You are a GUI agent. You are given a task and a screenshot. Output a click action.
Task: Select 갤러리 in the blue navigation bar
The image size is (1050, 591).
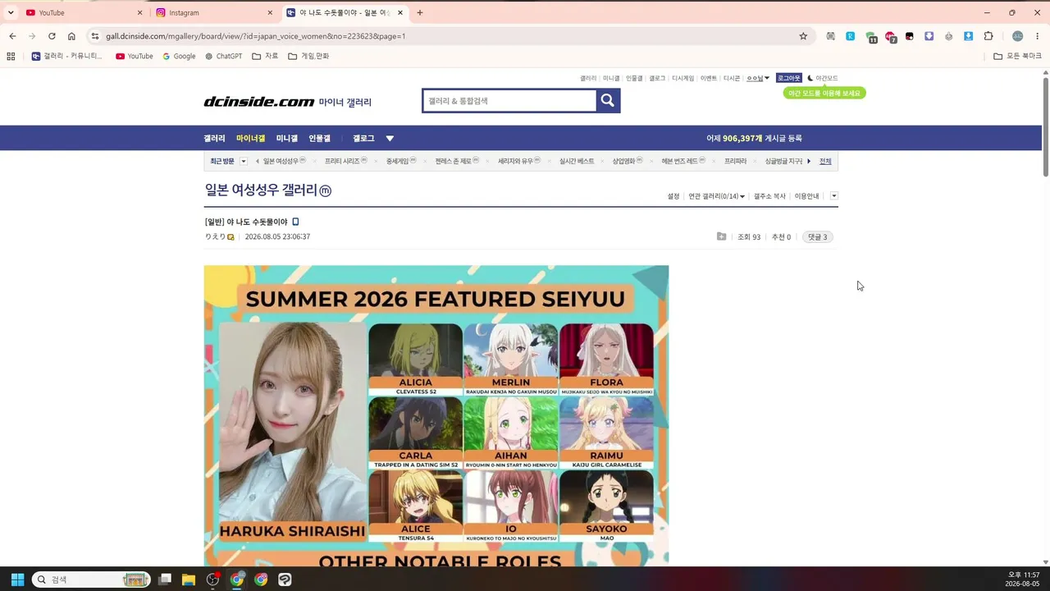coord(214,139)
